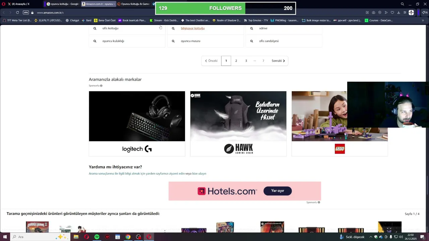Click the VPN badge in address bar
Image resolution: width=429 pixels, height=241 pixels.
pos(26,13)
